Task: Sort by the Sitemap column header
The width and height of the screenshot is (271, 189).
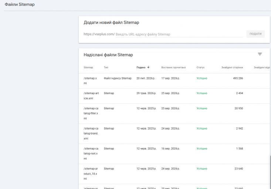Action: [x=88, y=68]
